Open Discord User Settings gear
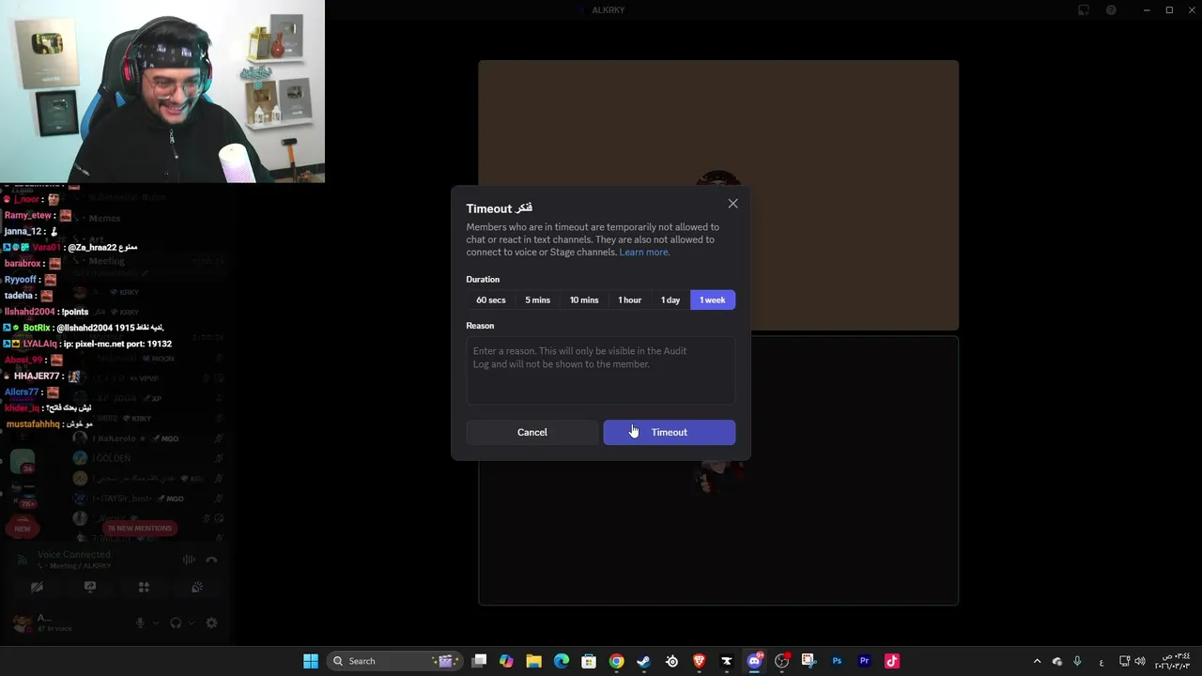 (x=211, y=622)
